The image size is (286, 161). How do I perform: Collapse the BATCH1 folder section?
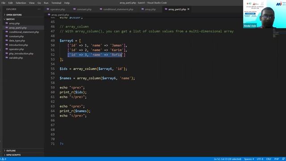tap(10, 19)
